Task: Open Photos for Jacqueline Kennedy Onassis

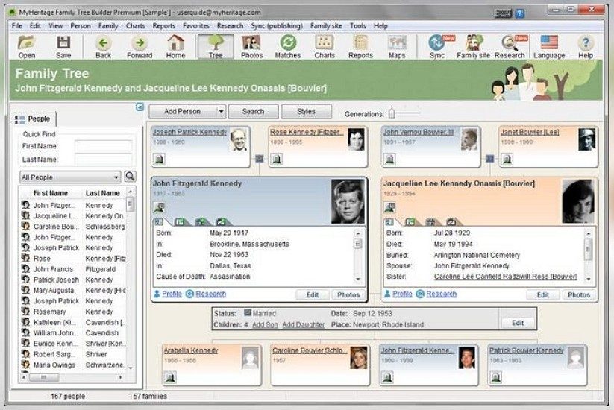Action: 579,294
